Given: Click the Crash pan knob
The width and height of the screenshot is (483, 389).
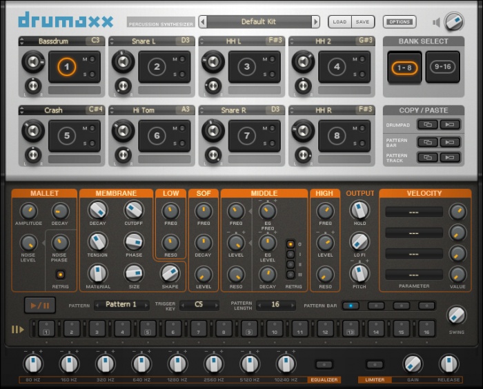Looking at the screenshot, I should click(33, 155).
